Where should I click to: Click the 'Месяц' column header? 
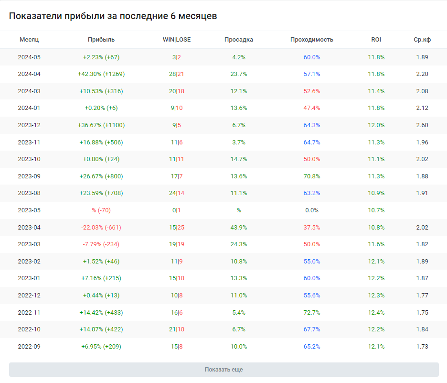[29, 40]
